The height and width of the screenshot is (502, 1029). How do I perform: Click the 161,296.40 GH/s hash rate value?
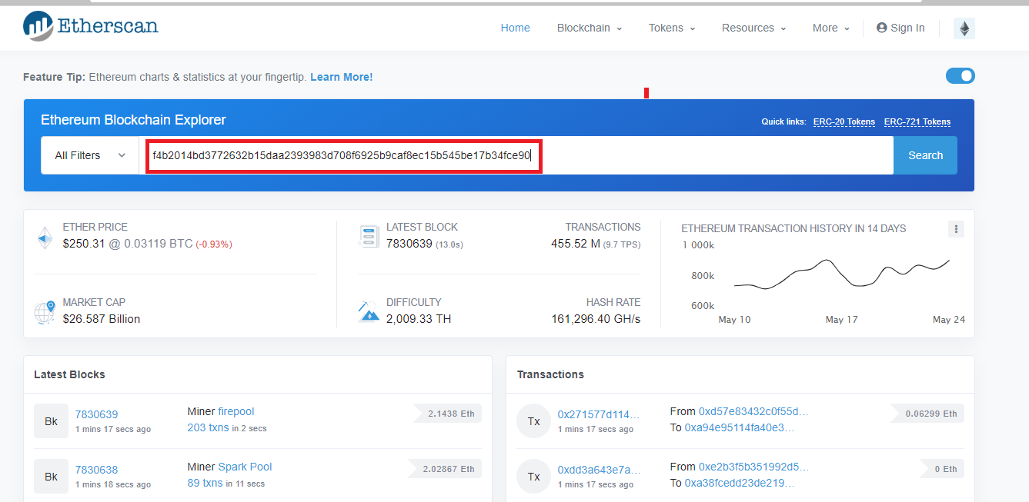click(x=596, y=319)
